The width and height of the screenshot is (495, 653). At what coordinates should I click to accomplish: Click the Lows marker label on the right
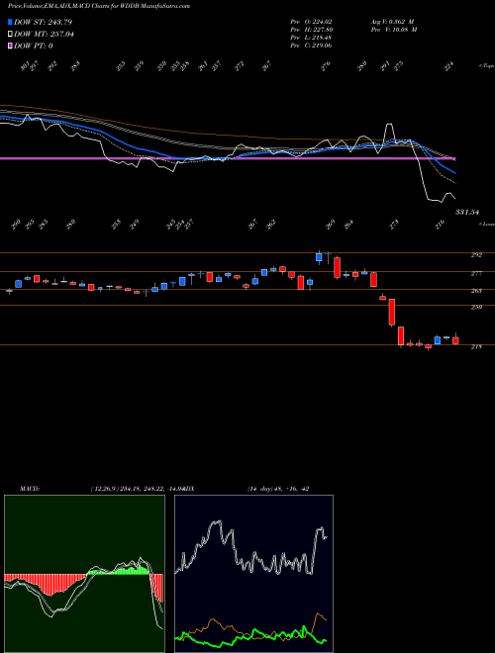(486, 224)
